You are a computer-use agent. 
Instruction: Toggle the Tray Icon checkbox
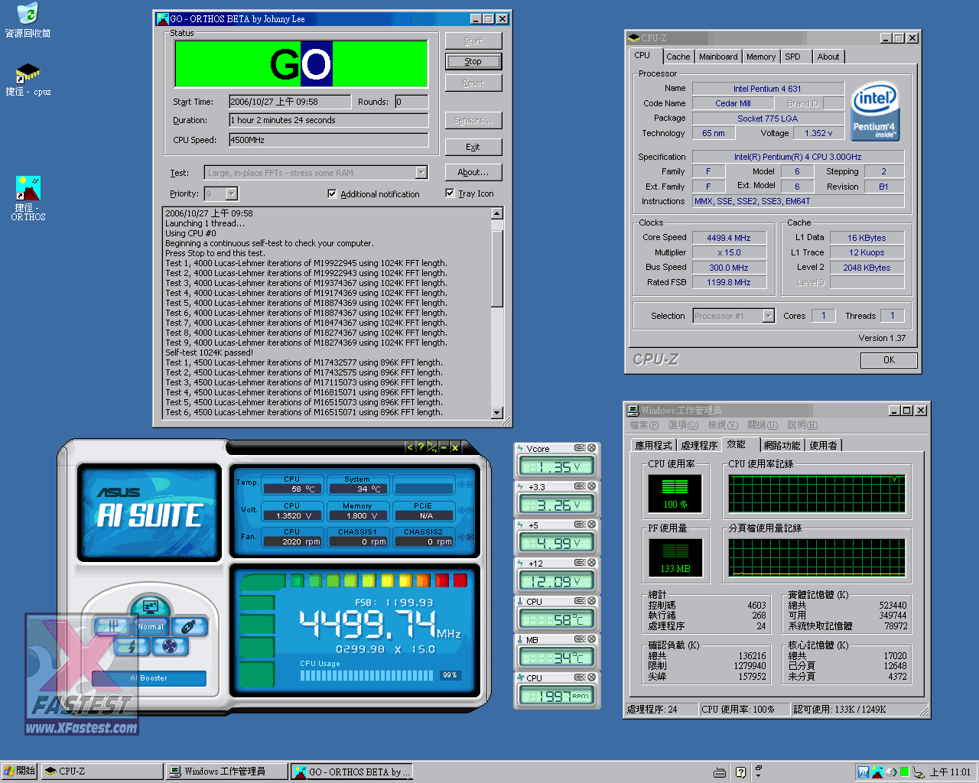point(450,193)
